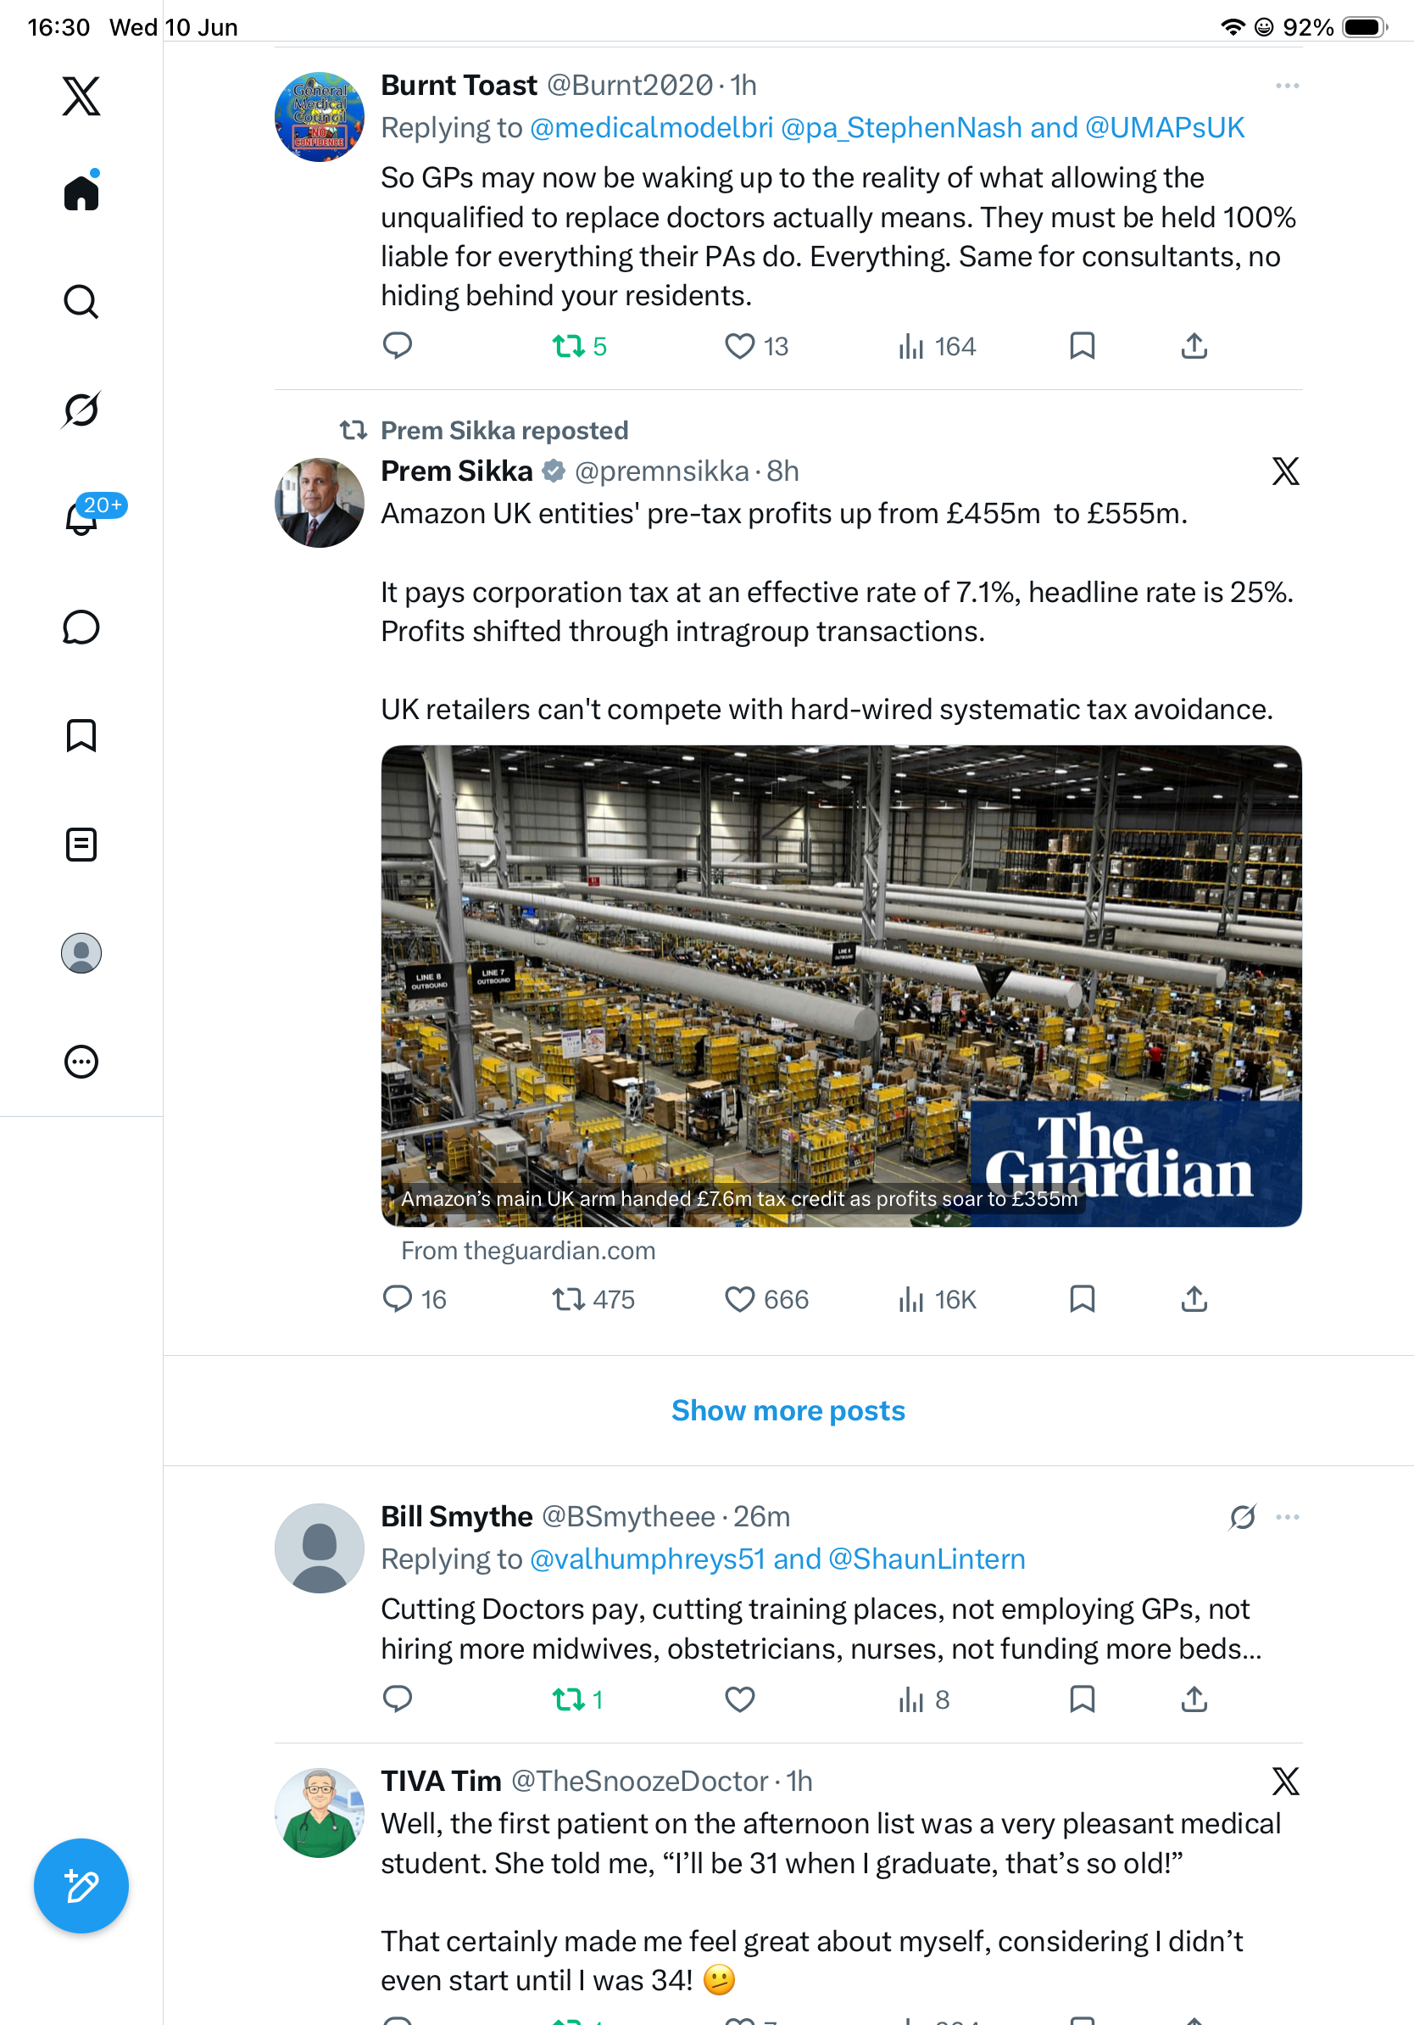Go to the Home feed icon
This screenshot has width=1414, height=2025.
click(x=81, y=192)
